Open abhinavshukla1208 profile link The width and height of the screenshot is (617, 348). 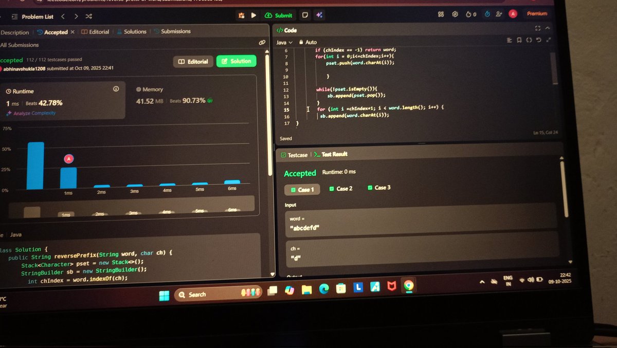[24, 68]
